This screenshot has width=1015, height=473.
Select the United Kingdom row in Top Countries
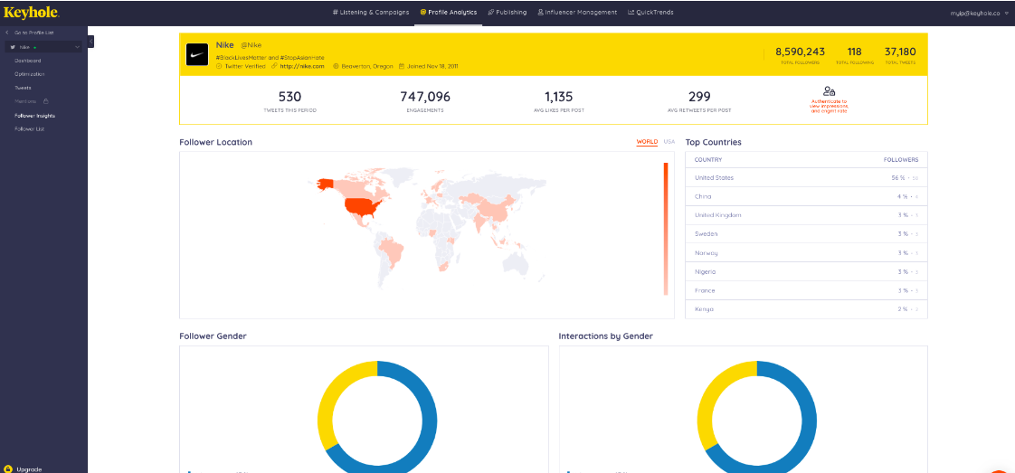point(806,215)
